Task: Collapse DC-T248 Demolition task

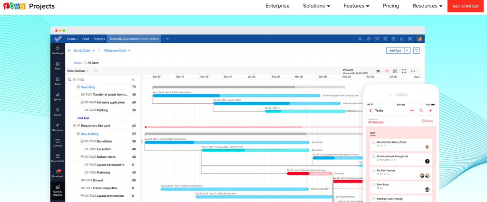Action: [82, 141]
